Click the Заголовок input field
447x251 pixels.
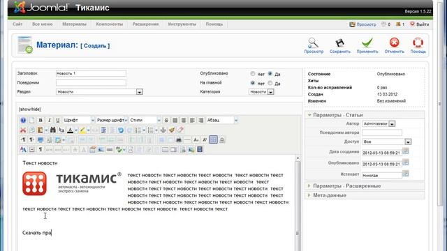coord(91,73)
